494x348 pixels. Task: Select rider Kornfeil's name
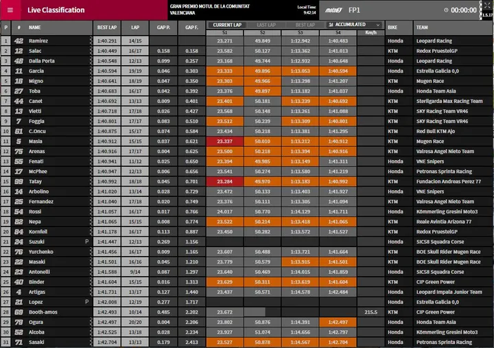pos(38,232)
